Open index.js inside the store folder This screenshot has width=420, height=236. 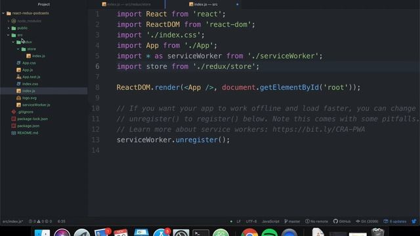tap(39, 56)
